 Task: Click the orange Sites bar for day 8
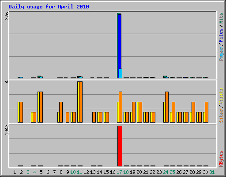pos(61,112)
